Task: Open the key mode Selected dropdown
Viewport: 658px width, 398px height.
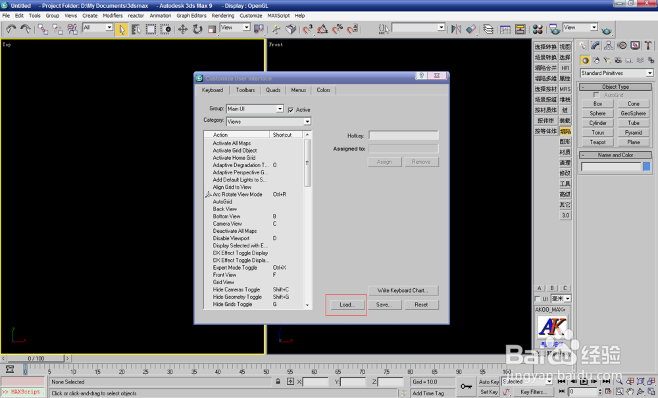Action: [527, 382]
